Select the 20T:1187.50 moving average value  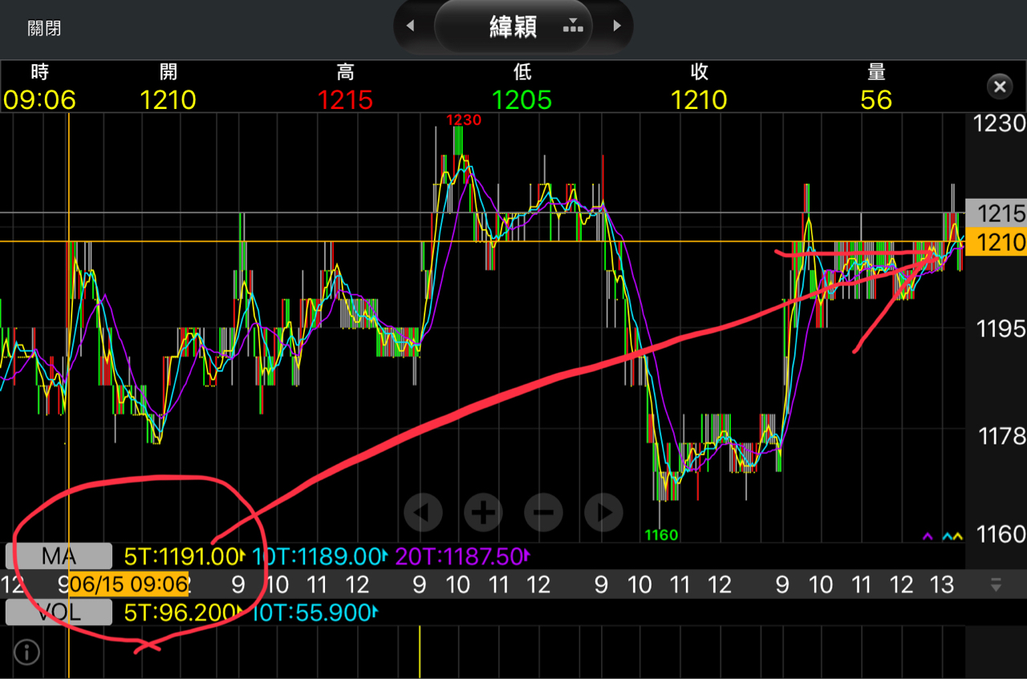point(463,556)
